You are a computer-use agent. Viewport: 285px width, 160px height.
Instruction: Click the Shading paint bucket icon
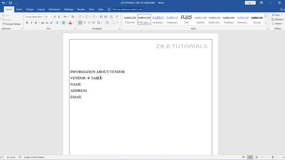[x=107, y=23]
